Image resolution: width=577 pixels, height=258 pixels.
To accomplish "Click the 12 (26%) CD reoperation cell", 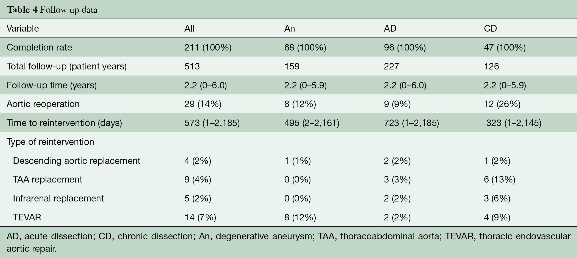I will click(x=502, y=104).
